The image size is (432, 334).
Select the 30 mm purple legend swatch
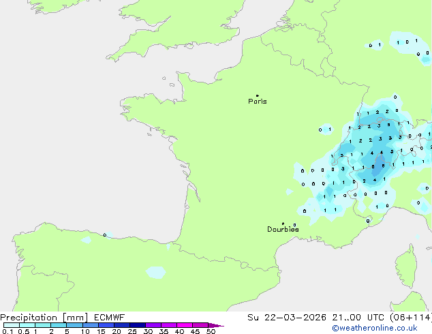coord(153,325)
